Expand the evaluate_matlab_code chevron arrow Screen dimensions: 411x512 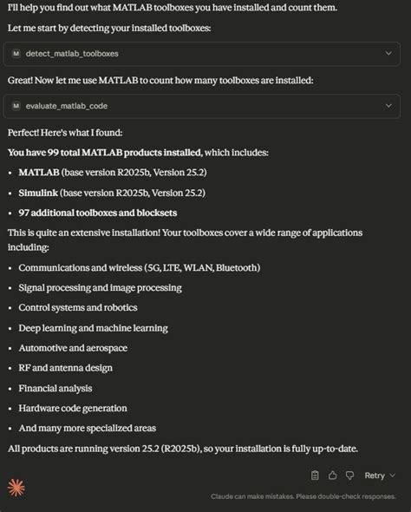pos(388,106)
